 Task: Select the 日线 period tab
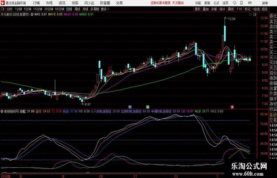coord(69,9)
